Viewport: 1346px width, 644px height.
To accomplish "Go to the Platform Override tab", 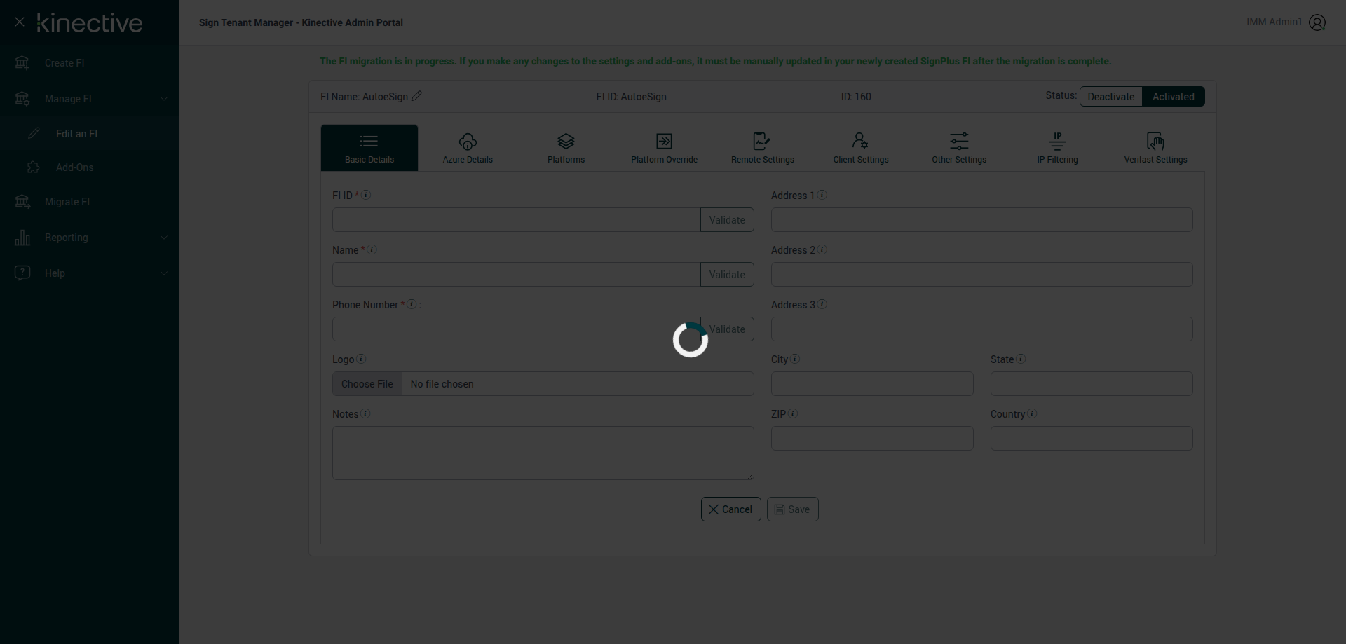I will click(x=664, y=148).
